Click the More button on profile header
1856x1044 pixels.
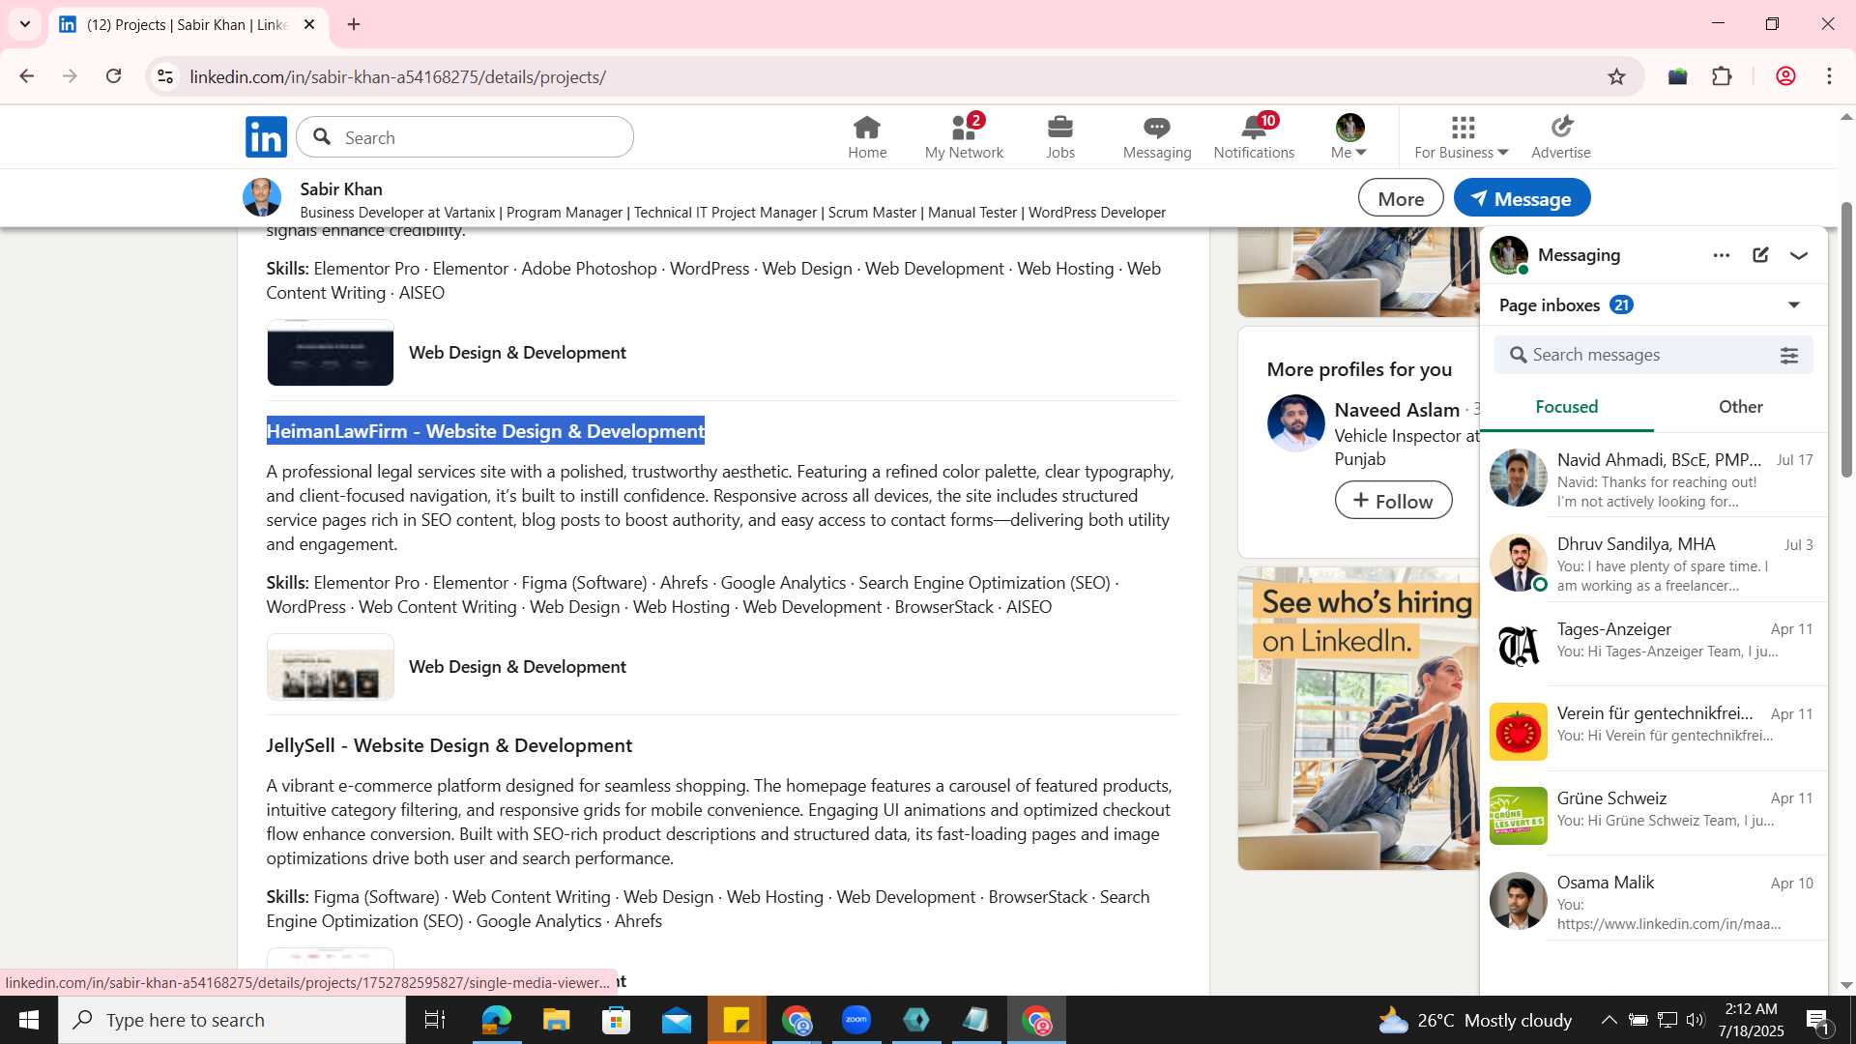(x=1401, y=198)
